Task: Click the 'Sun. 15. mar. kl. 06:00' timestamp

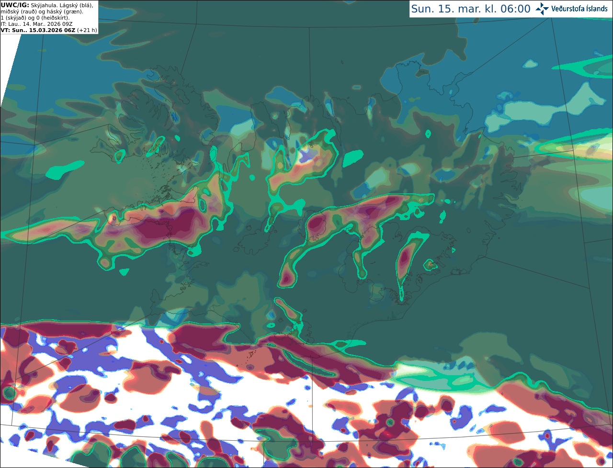Action: (x=471, y=9)
